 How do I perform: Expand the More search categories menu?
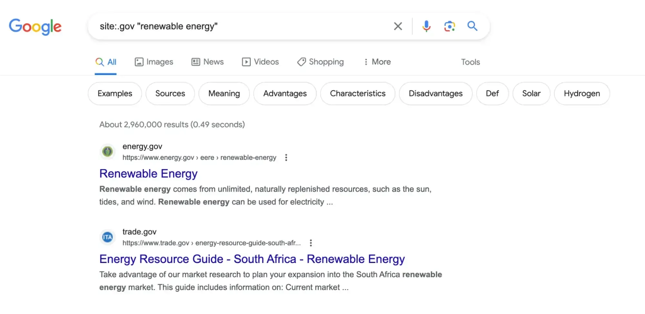(377, 62)
